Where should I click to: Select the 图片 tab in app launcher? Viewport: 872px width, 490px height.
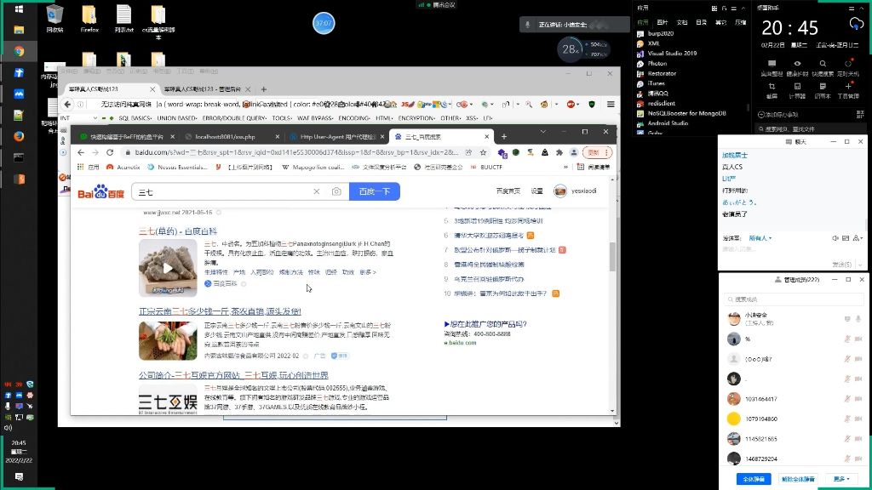click(663, 22)
